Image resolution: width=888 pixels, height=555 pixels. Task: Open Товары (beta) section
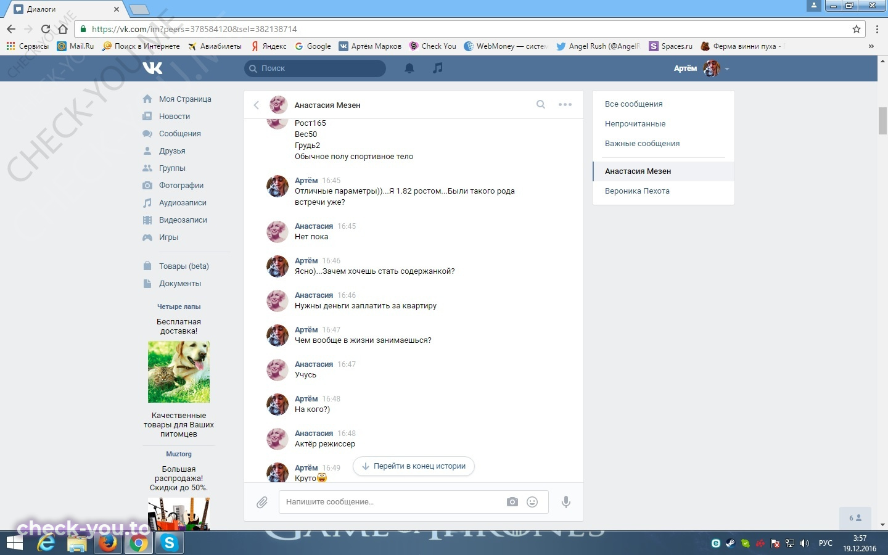point(176,266)
